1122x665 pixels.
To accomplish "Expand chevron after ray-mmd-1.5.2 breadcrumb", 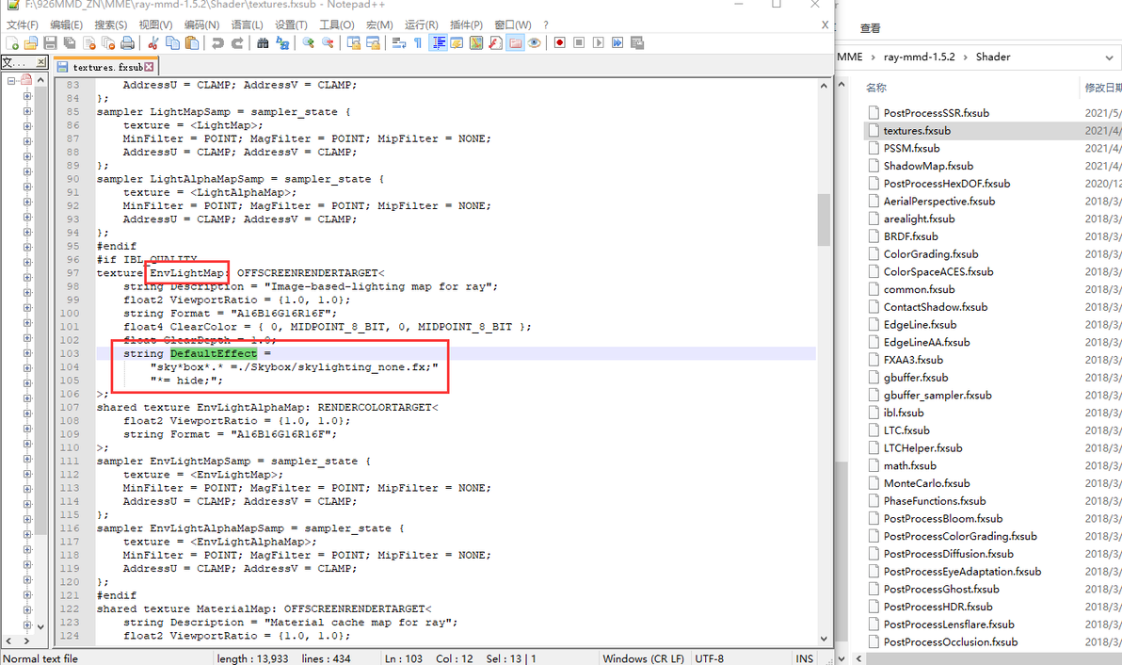I will click(966, 57).
